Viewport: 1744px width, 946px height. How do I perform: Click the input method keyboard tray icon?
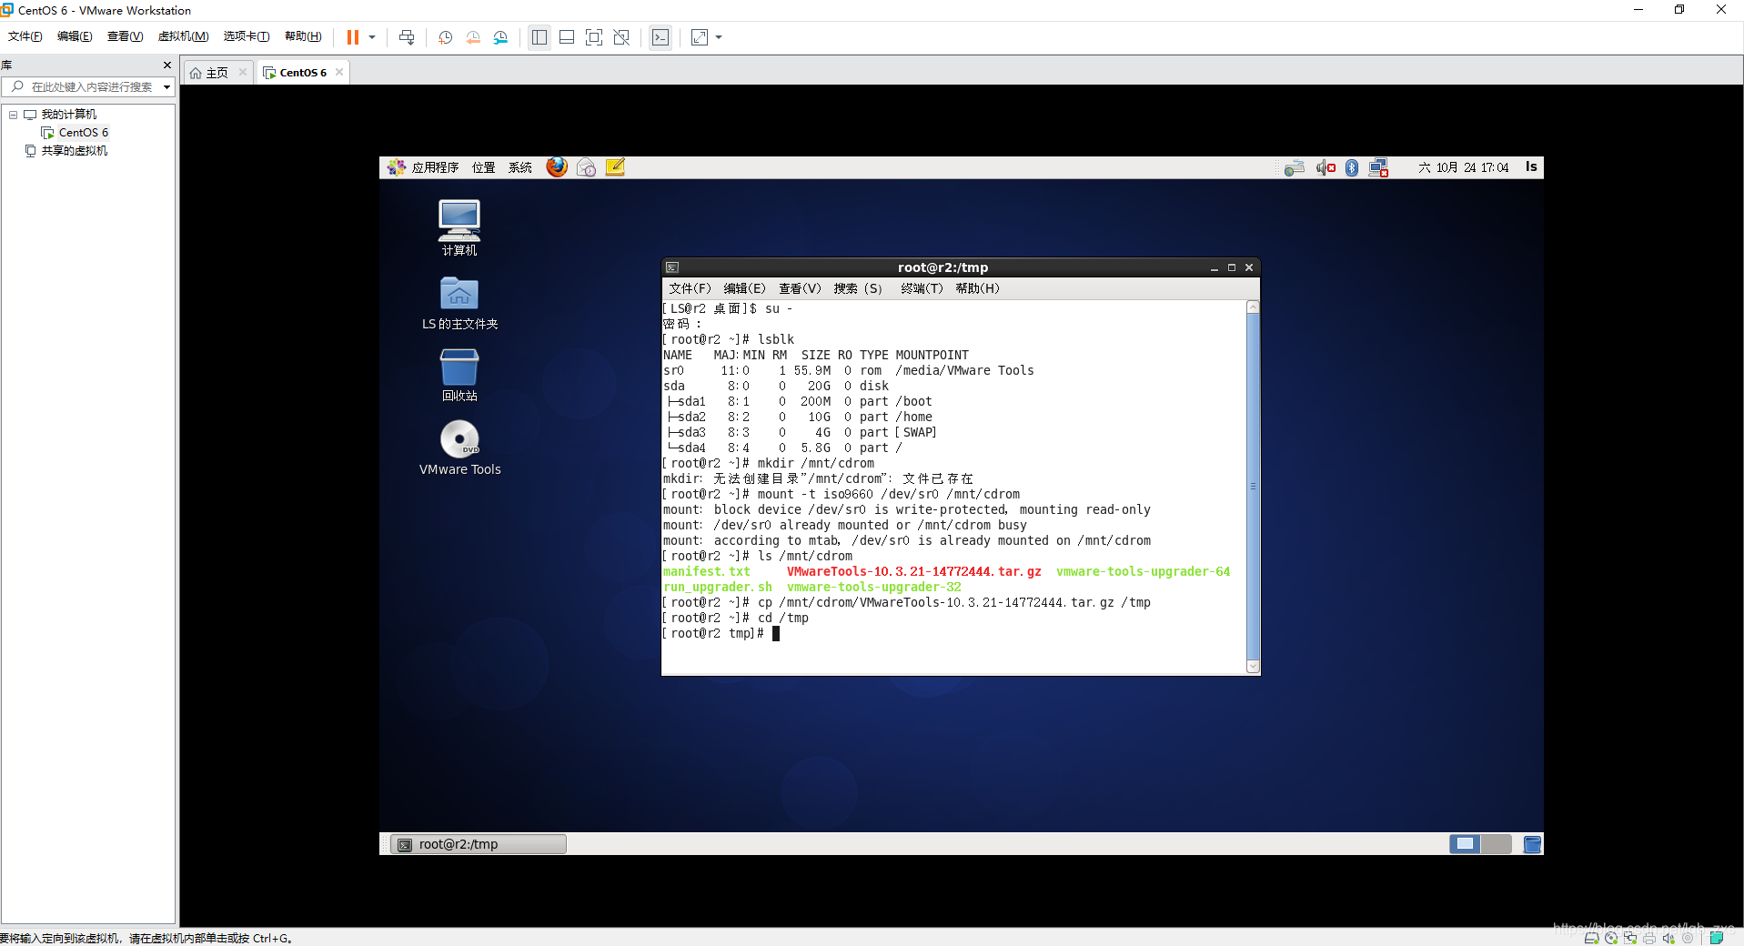(1295, 167)
